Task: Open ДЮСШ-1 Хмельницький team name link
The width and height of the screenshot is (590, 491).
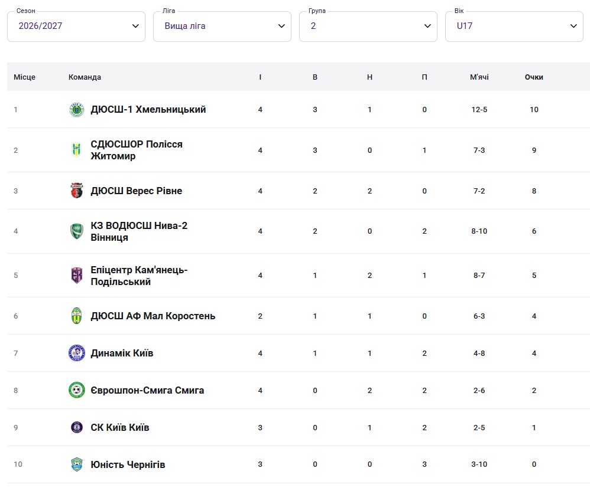Action: click(148, 110)
